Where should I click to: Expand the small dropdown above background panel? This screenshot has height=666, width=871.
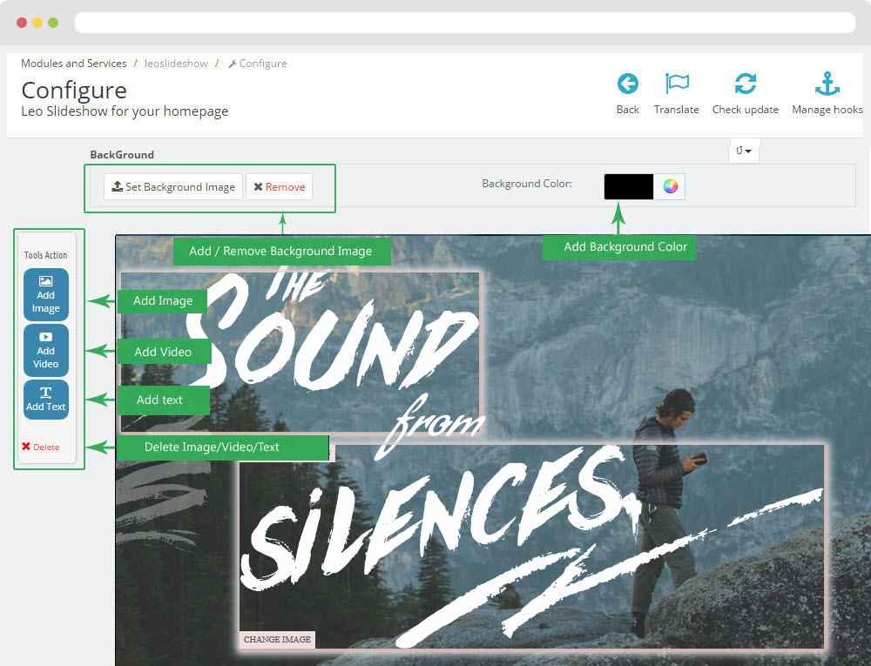[744, 151]
